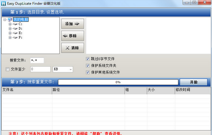Select the D: drive label
The height and width of the screenshot is (135, 212).
click(x=20, y=28)
